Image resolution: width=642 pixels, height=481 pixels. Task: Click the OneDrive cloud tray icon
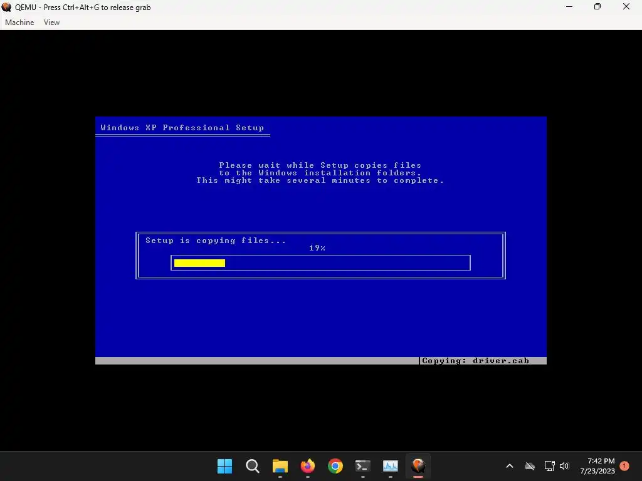pyautogui.click(x=530, y=466)
